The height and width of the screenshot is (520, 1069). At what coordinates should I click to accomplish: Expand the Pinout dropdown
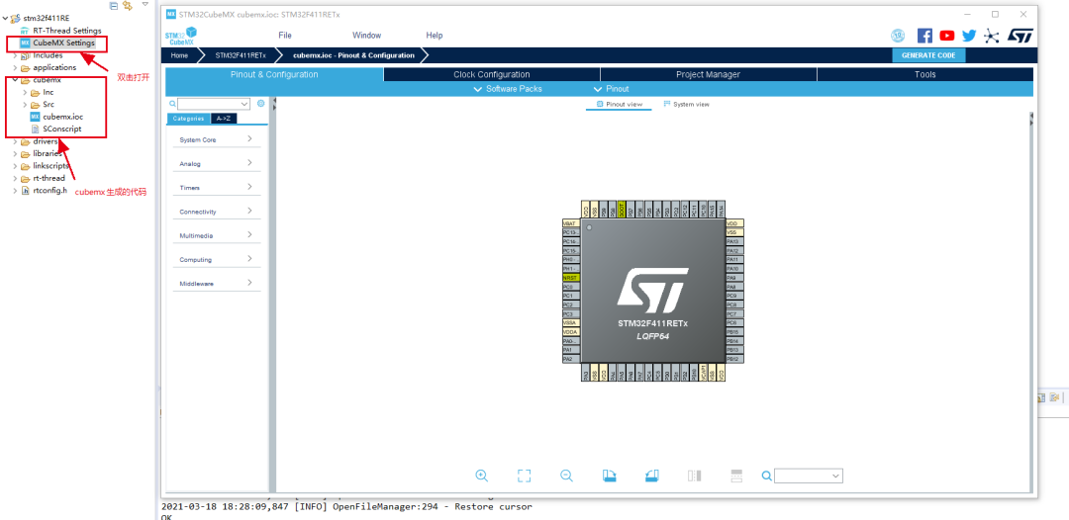tap(611, 89)
